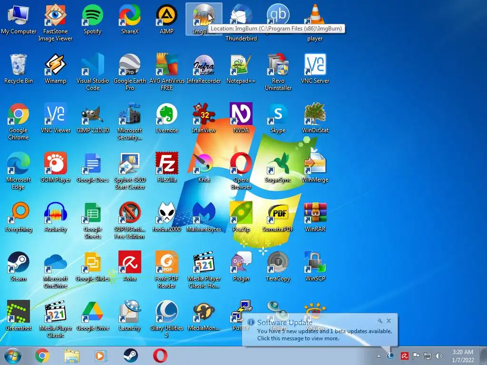
Task: Click the Chrome icon on the taskbar
Action: point(42,355)
